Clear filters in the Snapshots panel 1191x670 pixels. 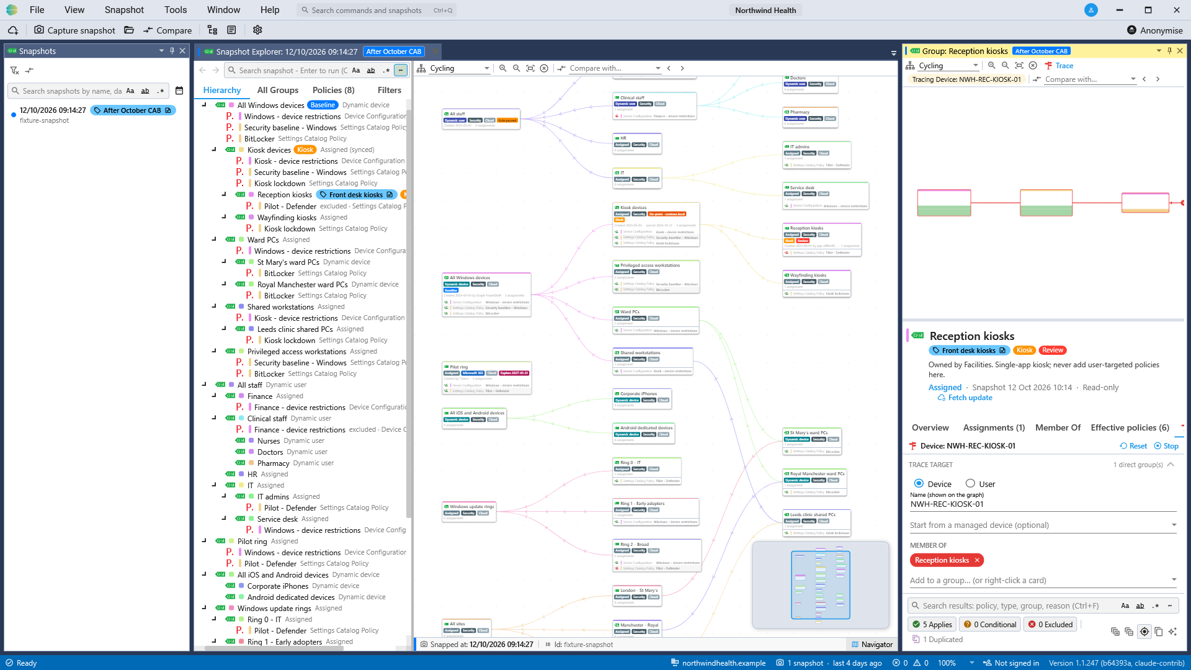tap(14, 70)
